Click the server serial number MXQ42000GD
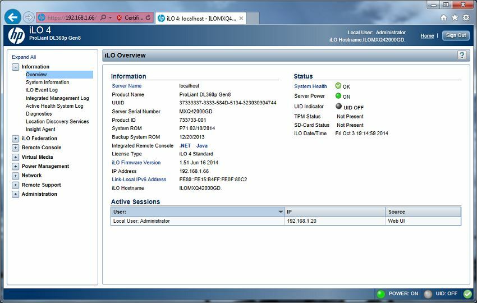Viewport: 477px width, 303px height. tap(196, 111)
